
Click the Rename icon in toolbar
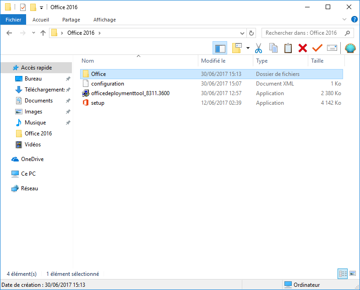point(332,48)
